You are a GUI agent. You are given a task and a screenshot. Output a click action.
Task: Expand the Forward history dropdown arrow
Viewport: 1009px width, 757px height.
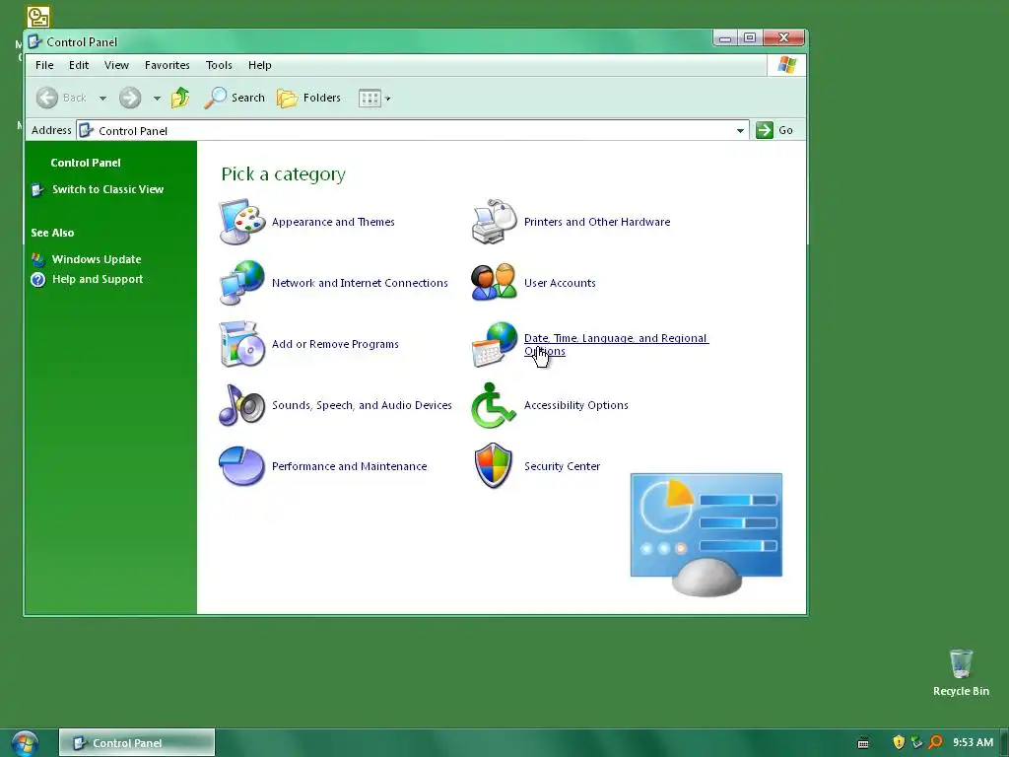tap(157, 99)
